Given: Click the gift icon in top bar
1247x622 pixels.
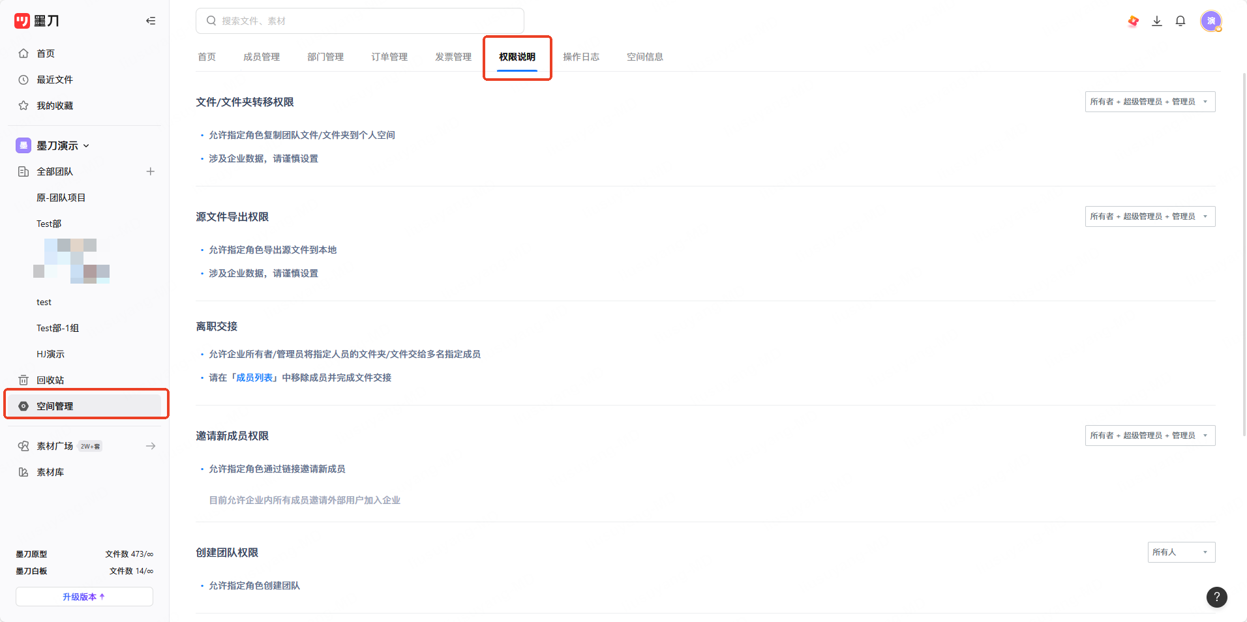Looking at the screenshot, I should 1134,21.
